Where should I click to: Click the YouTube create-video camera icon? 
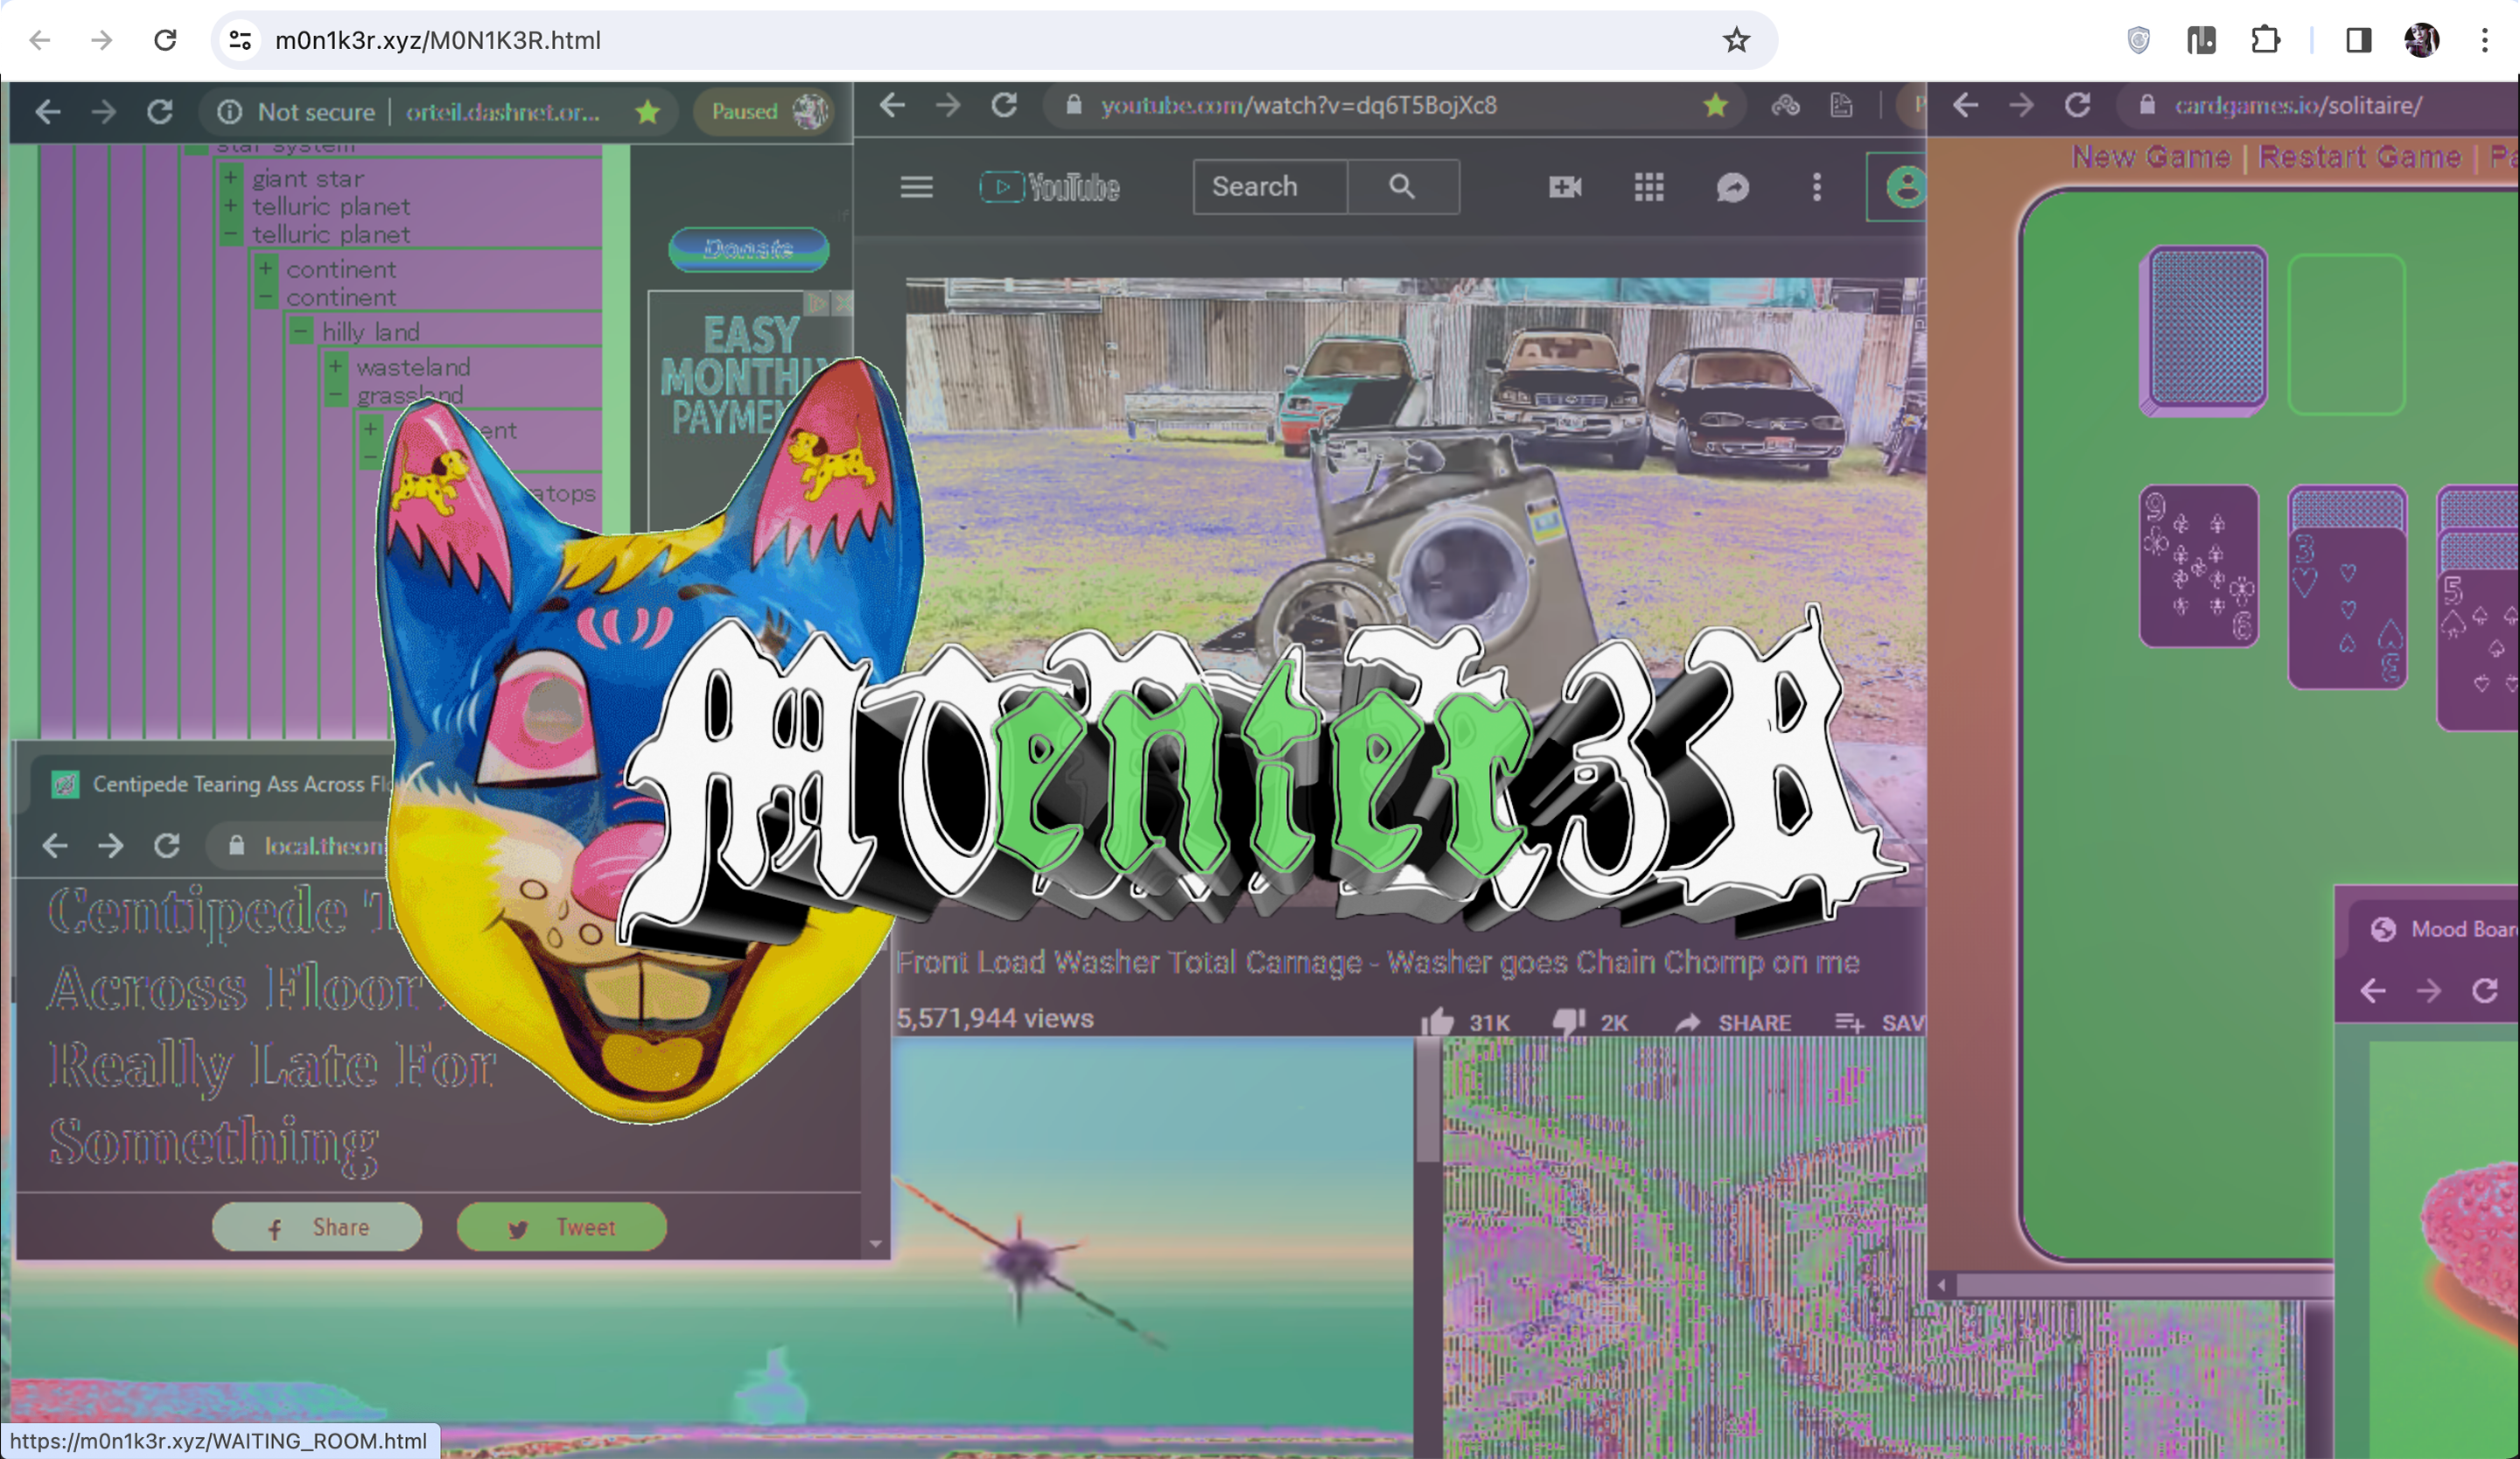pos(1565,187)
